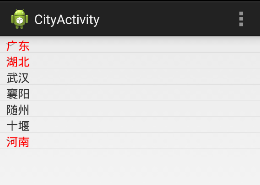
Task: Tap the first city listed under 湖北
Action: tap(130, 76)
